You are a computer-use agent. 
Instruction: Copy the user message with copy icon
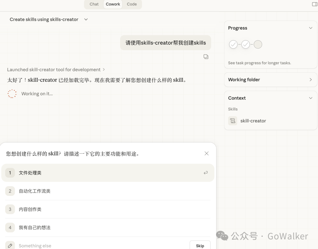[206, 57]
